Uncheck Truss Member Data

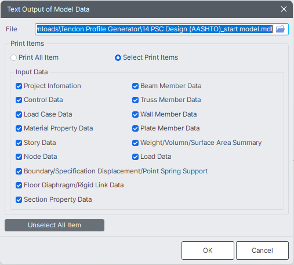(135, 100)
